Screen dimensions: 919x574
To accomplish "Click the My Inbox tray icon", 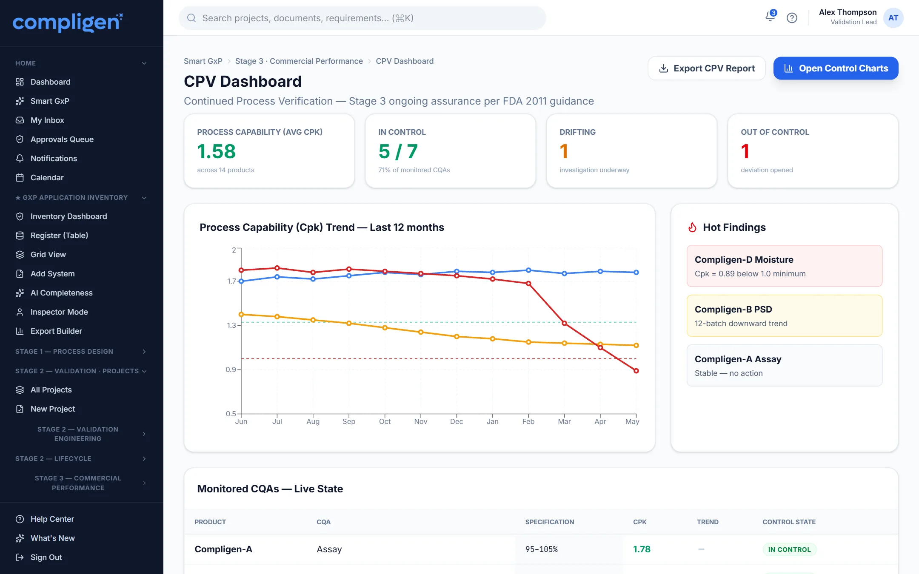I will 20,120.
